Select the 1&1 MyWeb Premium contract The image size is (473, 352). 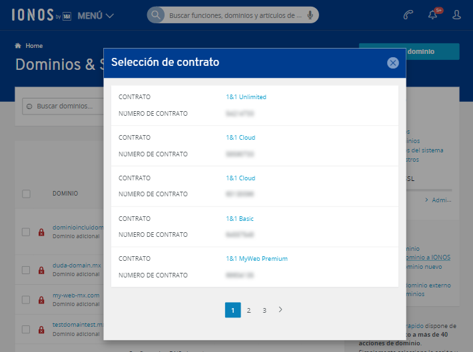[x=256, y=259]
